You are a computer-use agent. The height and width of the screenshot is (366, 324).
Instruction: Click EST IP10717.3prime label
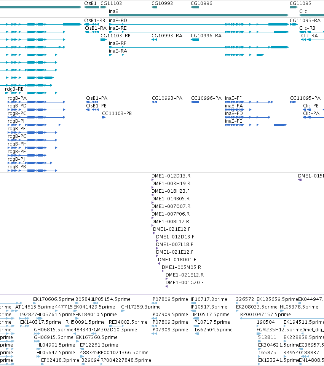(209, 299)
